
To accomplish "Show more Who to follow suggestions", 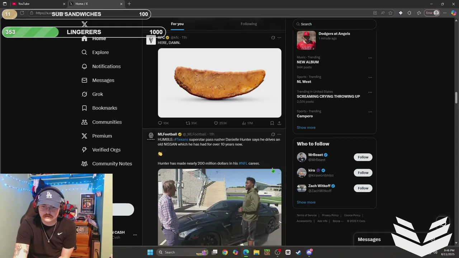I will click(x=306, y=202).
